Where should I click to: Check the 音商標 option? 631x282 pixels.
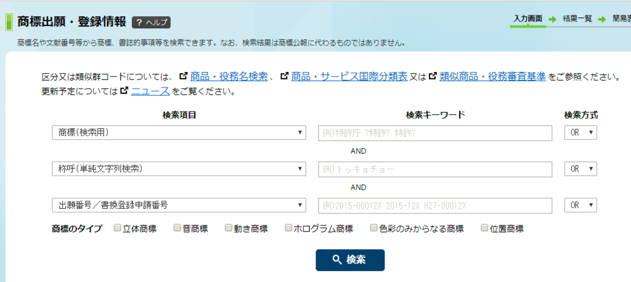tap(177, 228)
